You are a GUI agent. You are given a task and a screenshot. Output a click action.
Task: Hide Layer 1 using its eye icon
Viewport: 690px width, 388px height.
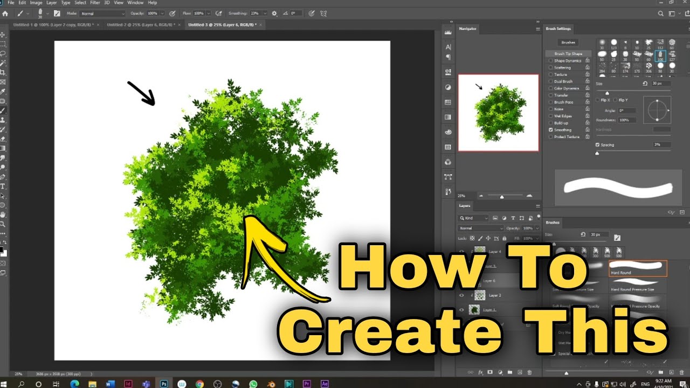(x=461, y=310)
